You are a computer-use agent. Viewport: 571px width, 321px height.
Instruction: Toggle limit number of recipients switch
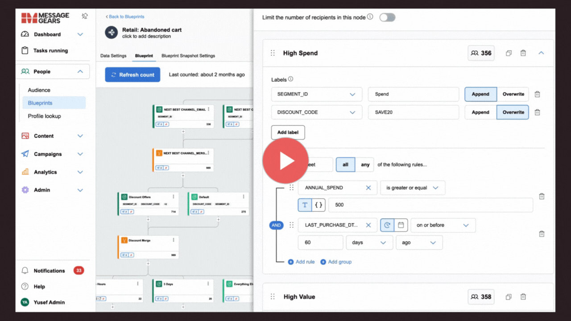coord(387,17)
